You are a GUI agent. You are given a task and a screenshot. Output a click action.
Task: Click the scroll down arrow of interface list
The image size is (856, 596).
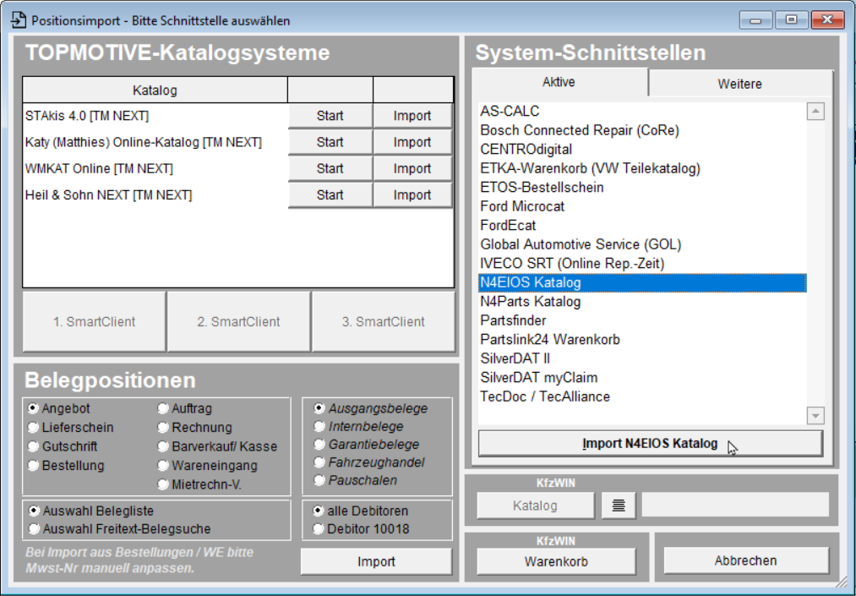coord(815,416)
